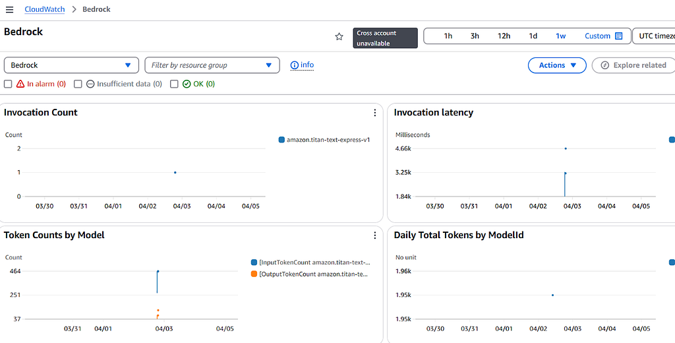Click the Invocation Count data point
Image resolution: width=675 pixels, height=343 pixels.
(175, 172)
